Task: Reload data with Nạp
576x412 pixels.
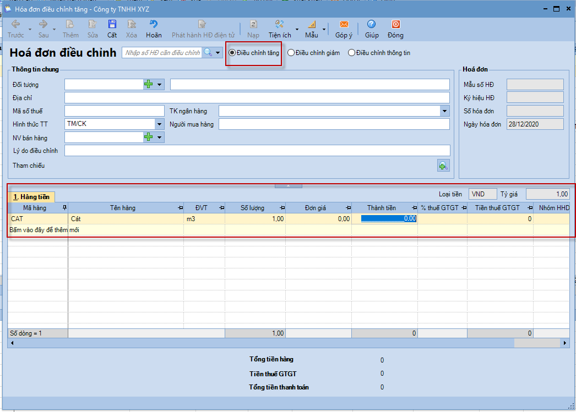Action: [x=253, y=29]
